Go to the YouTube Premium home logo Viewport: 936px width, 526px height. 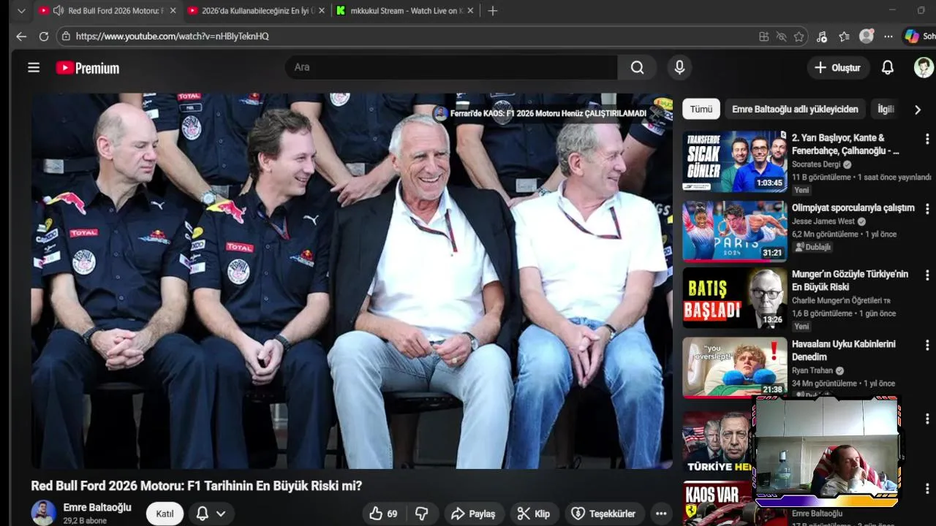click(x=88, y=68)
